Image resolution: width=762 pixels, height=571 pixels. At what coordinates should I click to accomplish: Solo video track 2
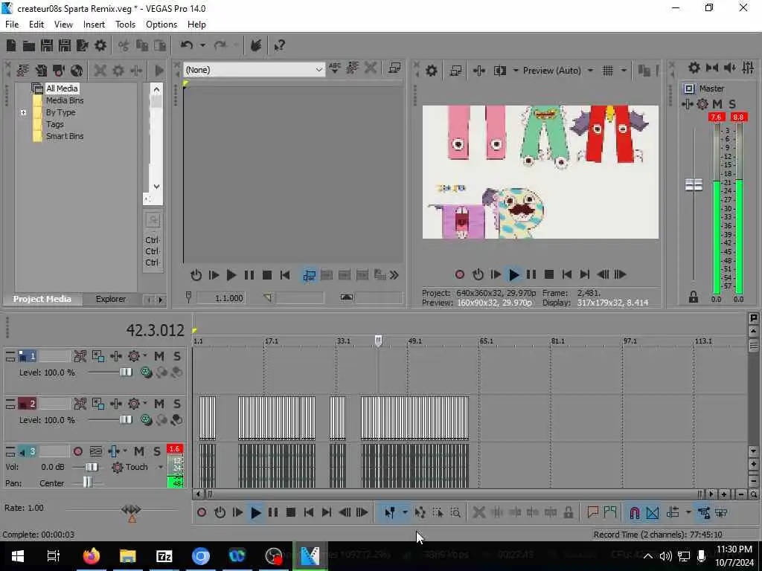(177, 404)
